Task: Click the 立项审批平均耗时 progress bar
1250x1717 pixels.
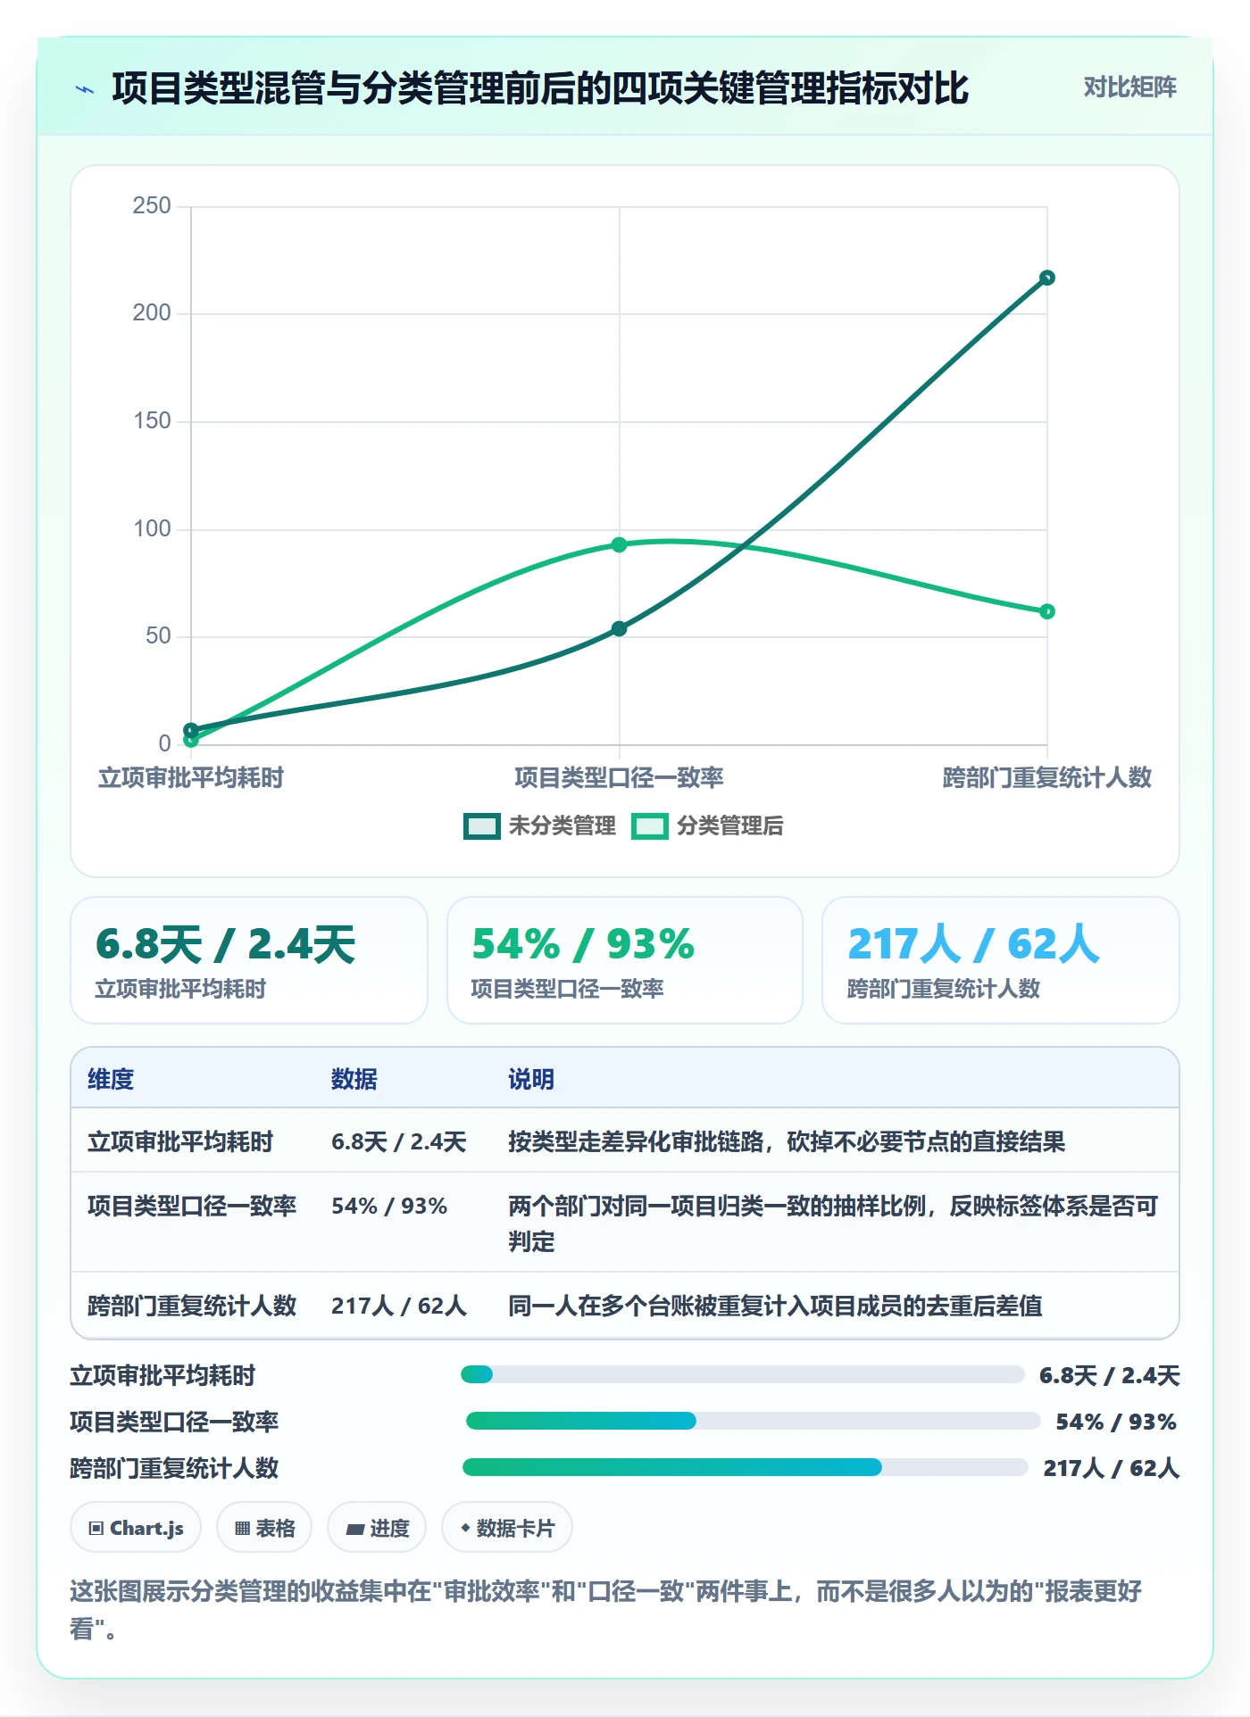Action: tap(742, 1374)
